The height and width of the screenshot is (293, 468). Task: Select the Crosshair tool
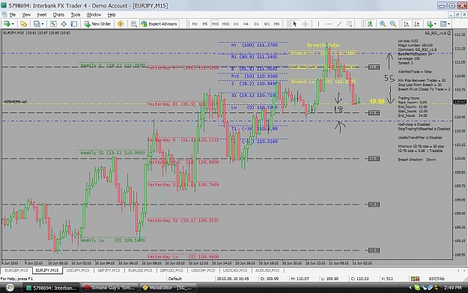tap(306, 24)
